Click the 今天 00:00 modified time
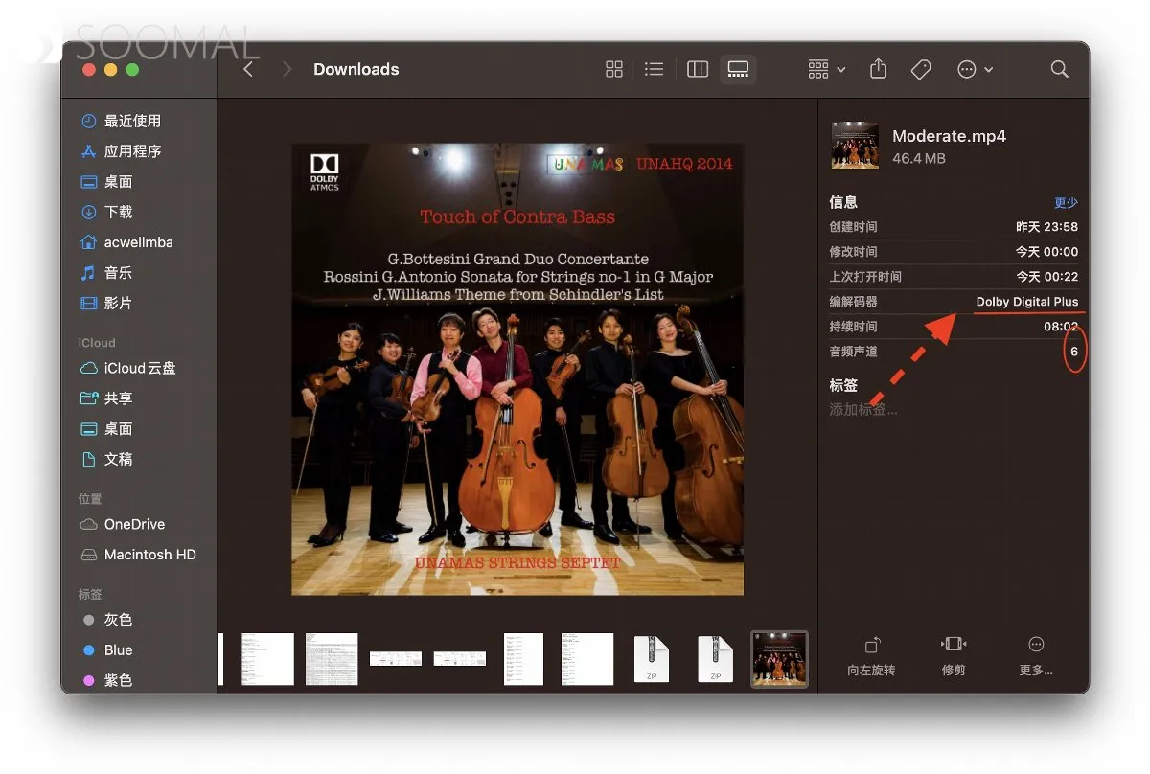1150x774 pixels. tap(1047, 252)
